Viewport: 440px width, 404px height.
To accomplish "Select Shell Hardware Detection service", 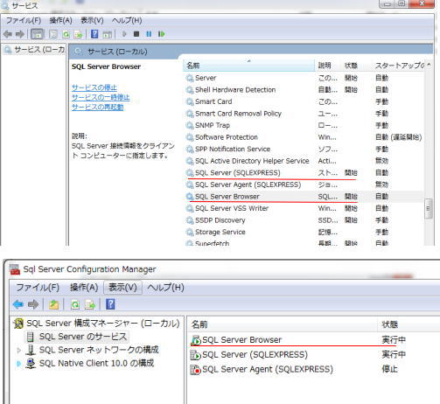I will [304, 90].
